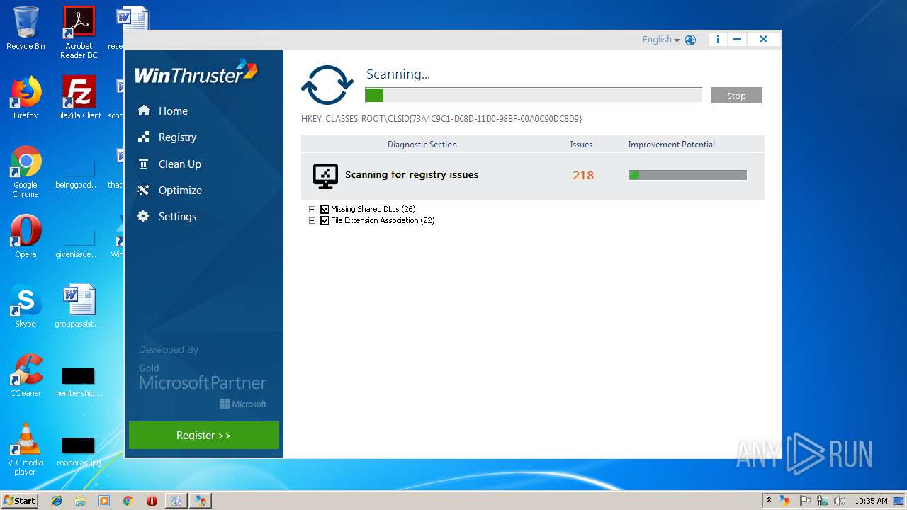Expand the Missing Shared DLLs node
This screenshot has height=510, width=907.
coord(312,209)
